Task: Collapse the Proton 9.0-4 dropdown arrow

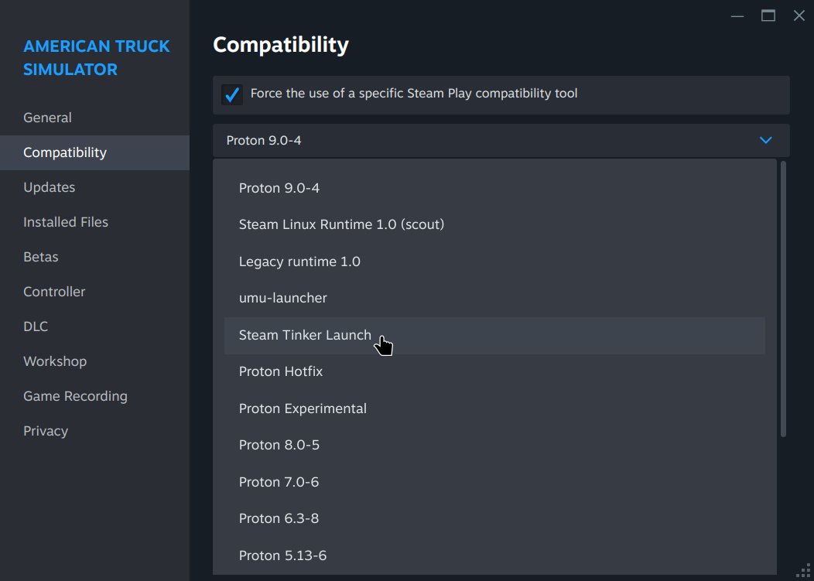Action: click(x=766, y=140)
